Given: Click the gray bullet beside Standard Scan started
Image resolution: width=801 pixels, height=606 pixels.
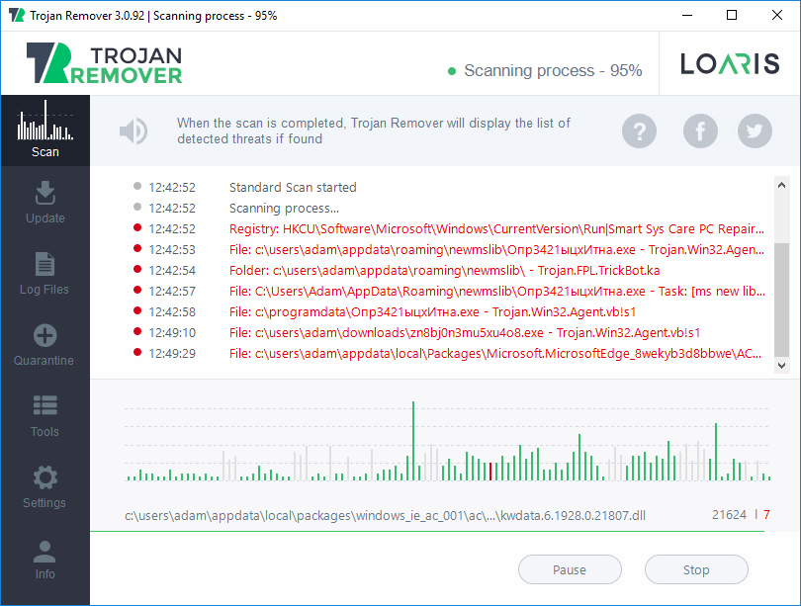Looking at the screenshot, I should 136,186.
